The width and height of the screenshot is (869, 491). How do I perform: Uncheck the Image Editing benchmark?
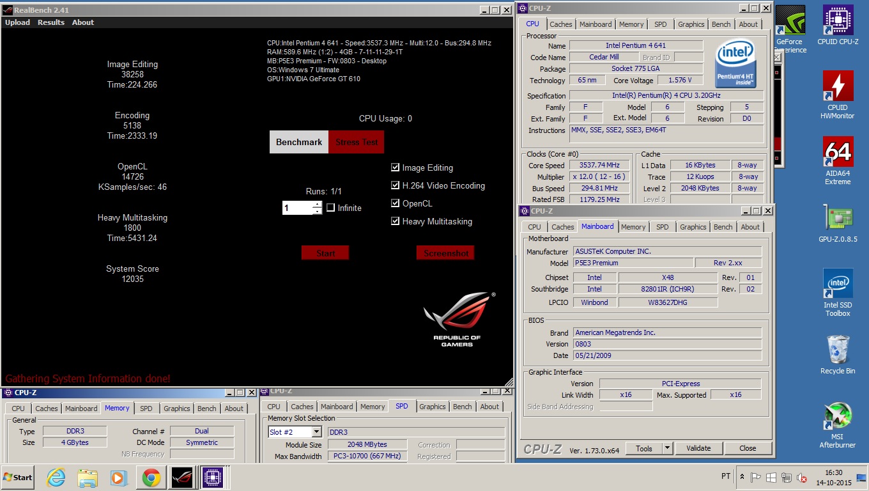click(x=395, y=168)
